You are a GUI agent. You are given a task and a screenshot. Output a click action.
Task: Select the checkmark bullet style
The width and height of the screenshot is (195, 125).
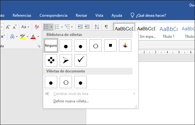[x=81, y=60]
